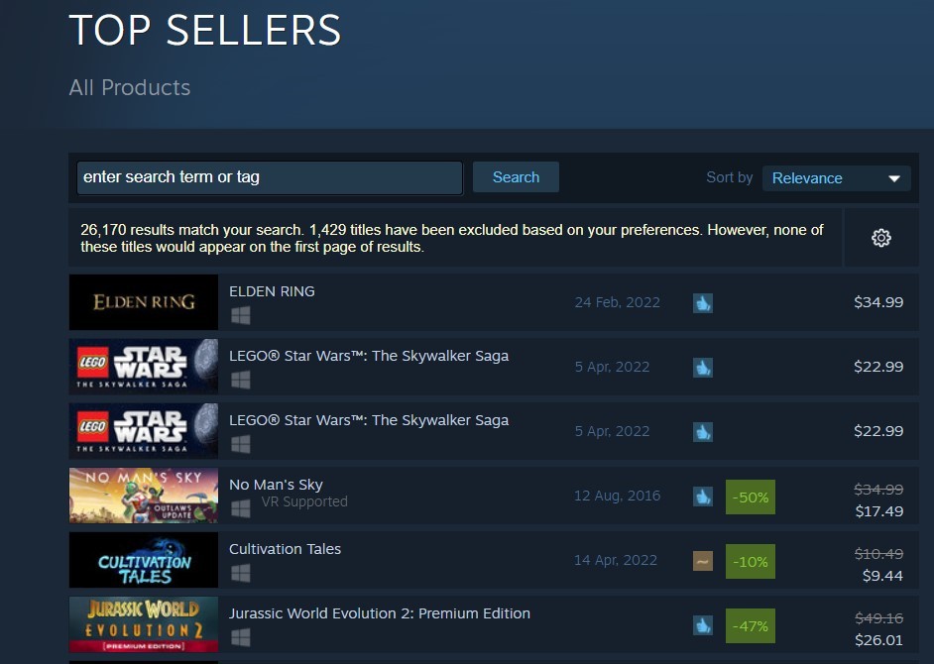The width and height of the screenshot is (934, 664).
Task: Click No Man's Sky thumbs-up review icon
Action: (702, 497)
